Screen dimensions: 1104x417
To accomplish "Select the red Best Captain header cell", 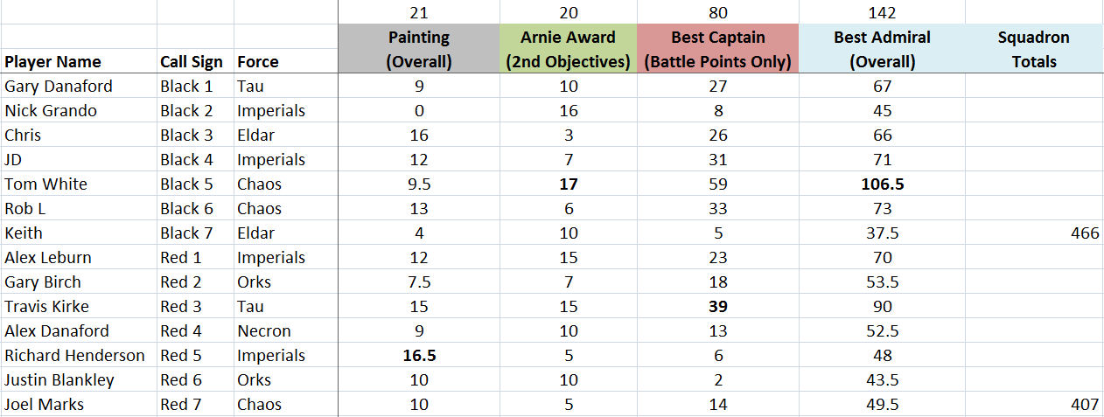I will (717, 49).
